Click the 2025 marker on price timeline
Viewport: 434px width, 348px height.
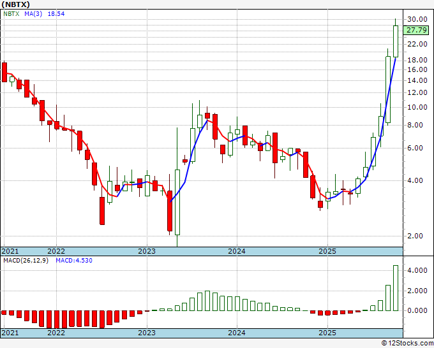327,251
